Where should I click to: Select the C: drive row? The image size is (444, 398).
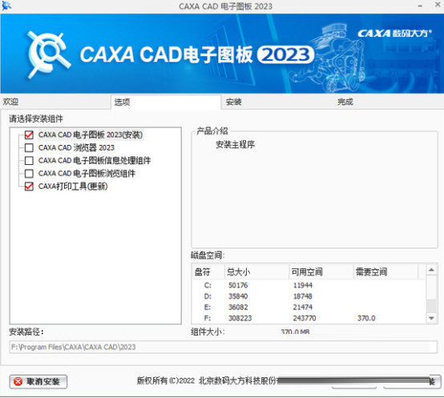pyautogui.click(x=309, y=285)
